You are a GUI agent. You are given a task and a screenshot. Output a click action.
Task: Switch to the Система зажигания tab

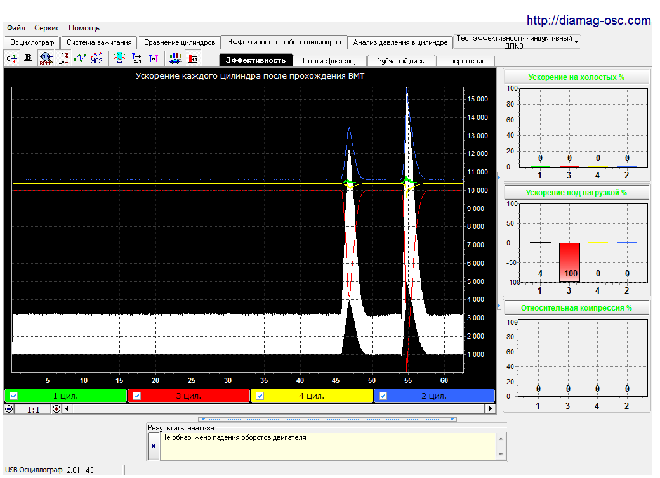pyautogui.click(x=99, y=42)
